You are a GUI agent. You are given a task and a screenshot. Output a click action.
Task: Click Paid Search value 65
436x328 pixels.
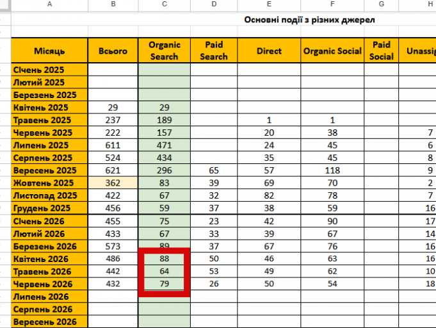click(214, 170)
